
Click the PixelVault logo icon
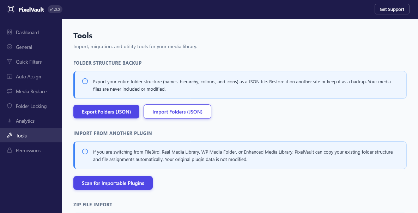[11, 9]
